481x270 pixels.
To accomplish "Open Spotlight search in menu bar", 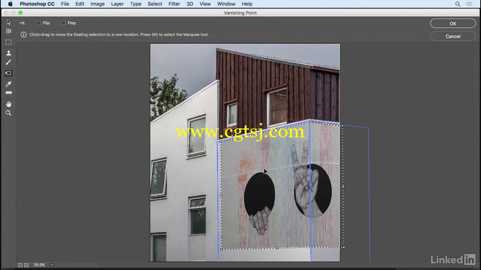I will pyautogui.click(x=458, y=4).
